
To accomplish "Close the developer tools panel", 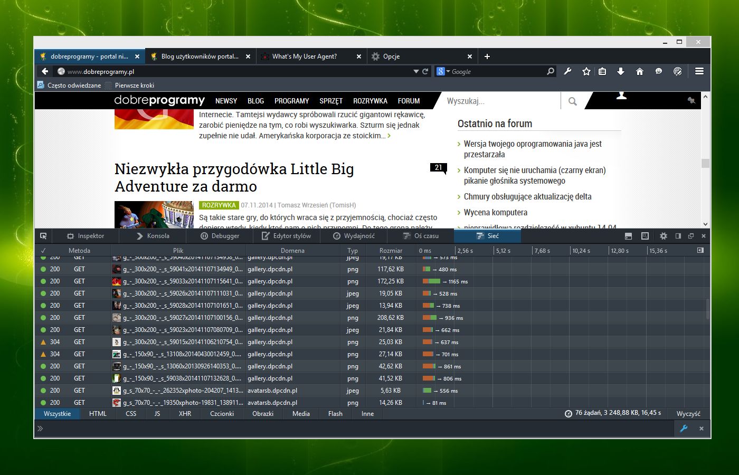I will [704, 236].
